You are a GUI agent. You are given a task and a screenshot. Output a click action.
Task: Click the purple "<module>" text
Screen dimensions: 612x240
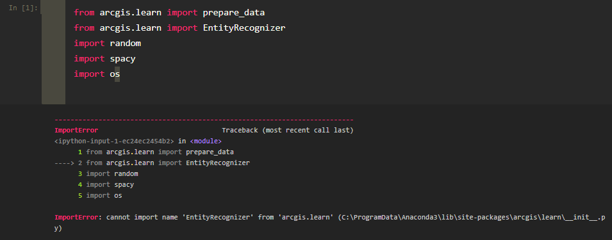pyautogui.click(x=206, y=141)
